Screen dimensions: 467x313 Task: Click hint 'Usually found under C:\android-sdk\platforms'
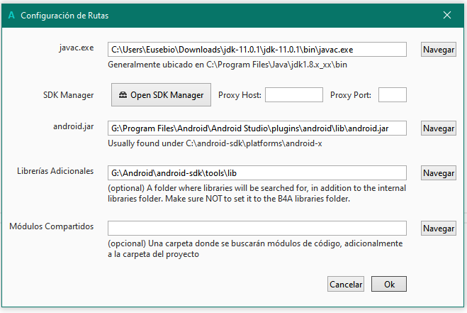pos(215,143)
